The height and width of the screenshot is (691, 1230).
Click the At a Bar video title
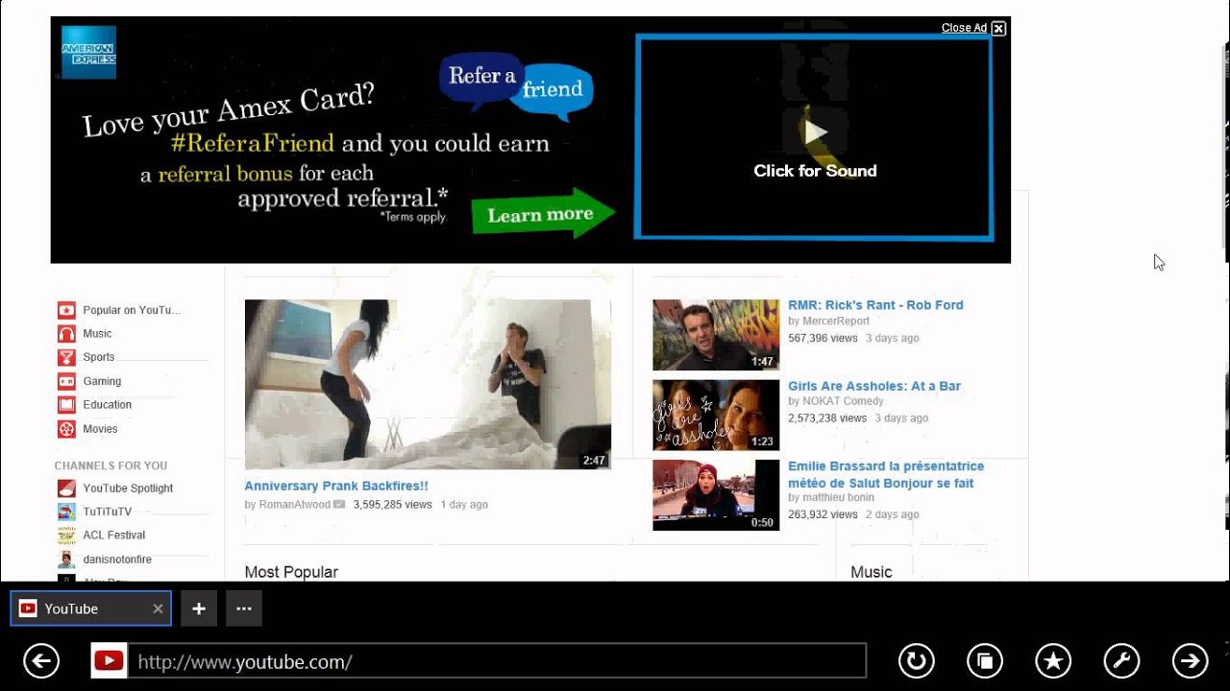coord(874,386)
